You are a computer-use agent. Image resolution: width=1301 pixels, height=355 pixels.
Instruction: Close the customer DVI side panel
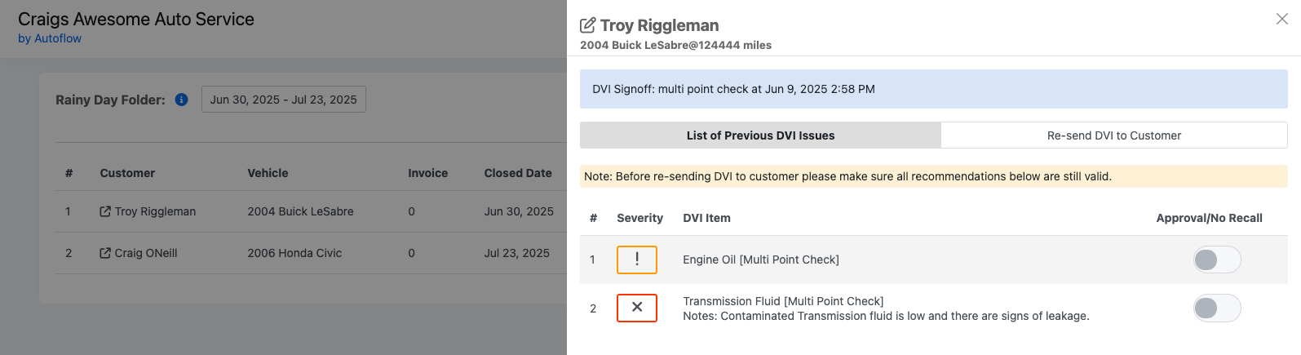[1282, 19]
